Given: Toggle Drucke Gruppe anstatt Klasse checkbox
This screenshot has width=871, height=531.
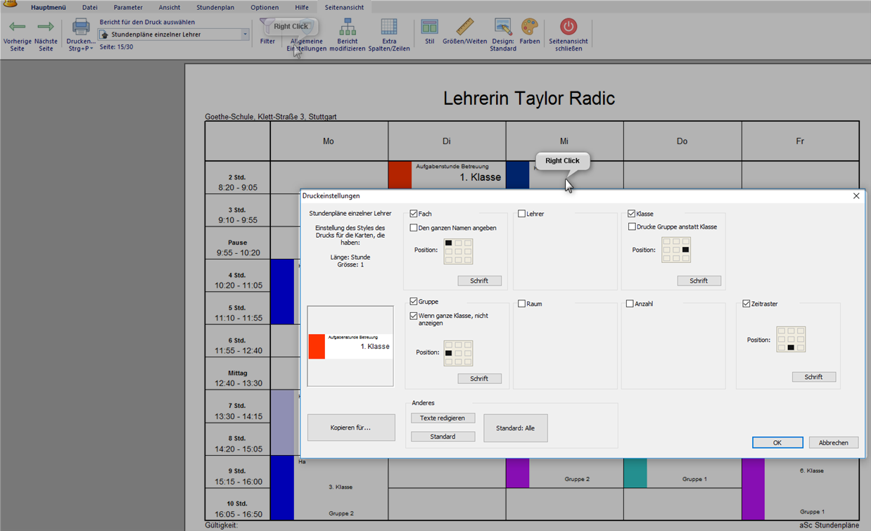Looking at the screenshot, I should [632, 227].
